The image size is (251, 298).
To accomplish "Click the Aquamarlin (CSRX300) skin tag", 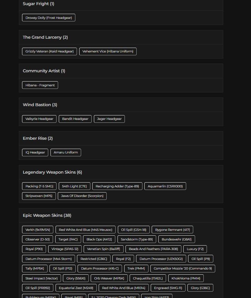I will [x=165, y=186].
